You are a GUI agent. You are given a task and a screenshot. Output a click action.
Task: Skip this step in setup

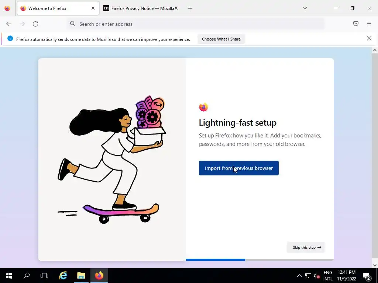coord(306,247)
